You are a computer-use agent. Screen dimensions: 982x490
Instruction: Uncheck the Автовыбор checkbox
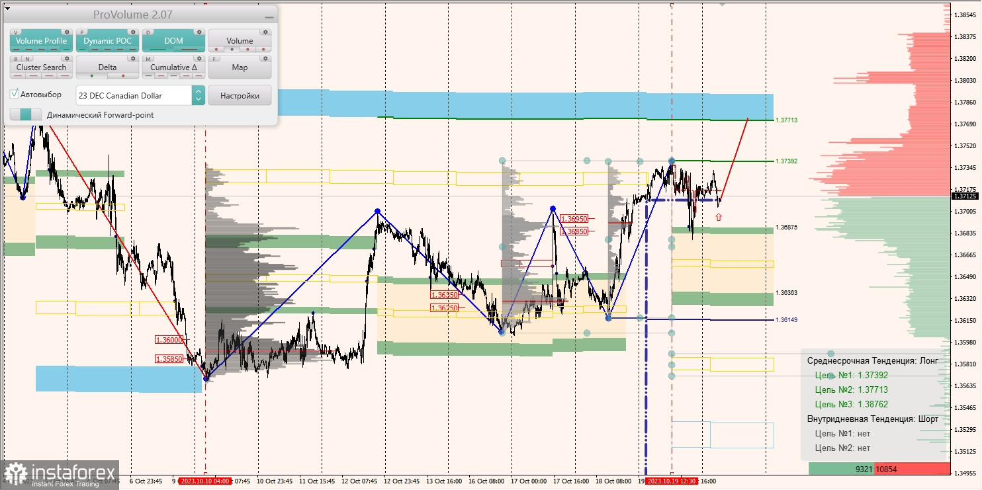(x=14, y=94)
